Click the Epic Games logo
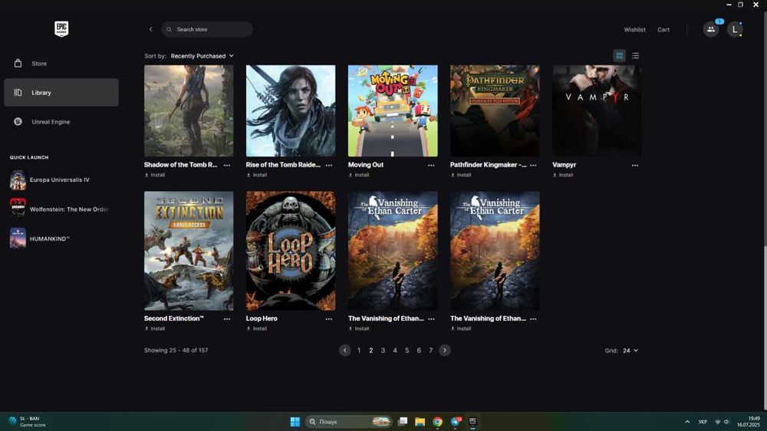The image size is (767, 431). [x=61, y=29]
